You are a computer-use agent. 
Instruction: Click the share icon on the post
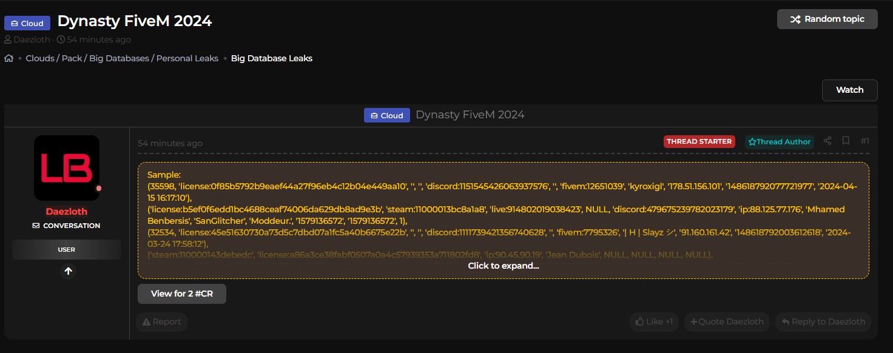point(827,141)
